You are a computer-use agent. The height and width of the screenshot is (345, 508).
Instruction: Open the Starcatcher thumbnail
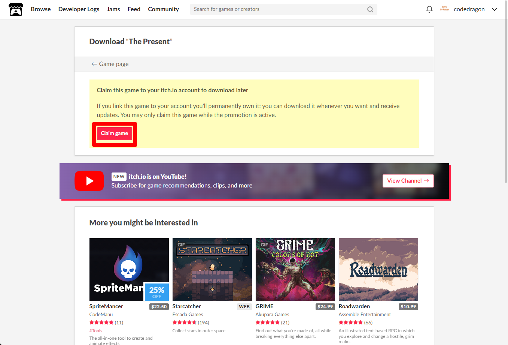tap(212, 270)
